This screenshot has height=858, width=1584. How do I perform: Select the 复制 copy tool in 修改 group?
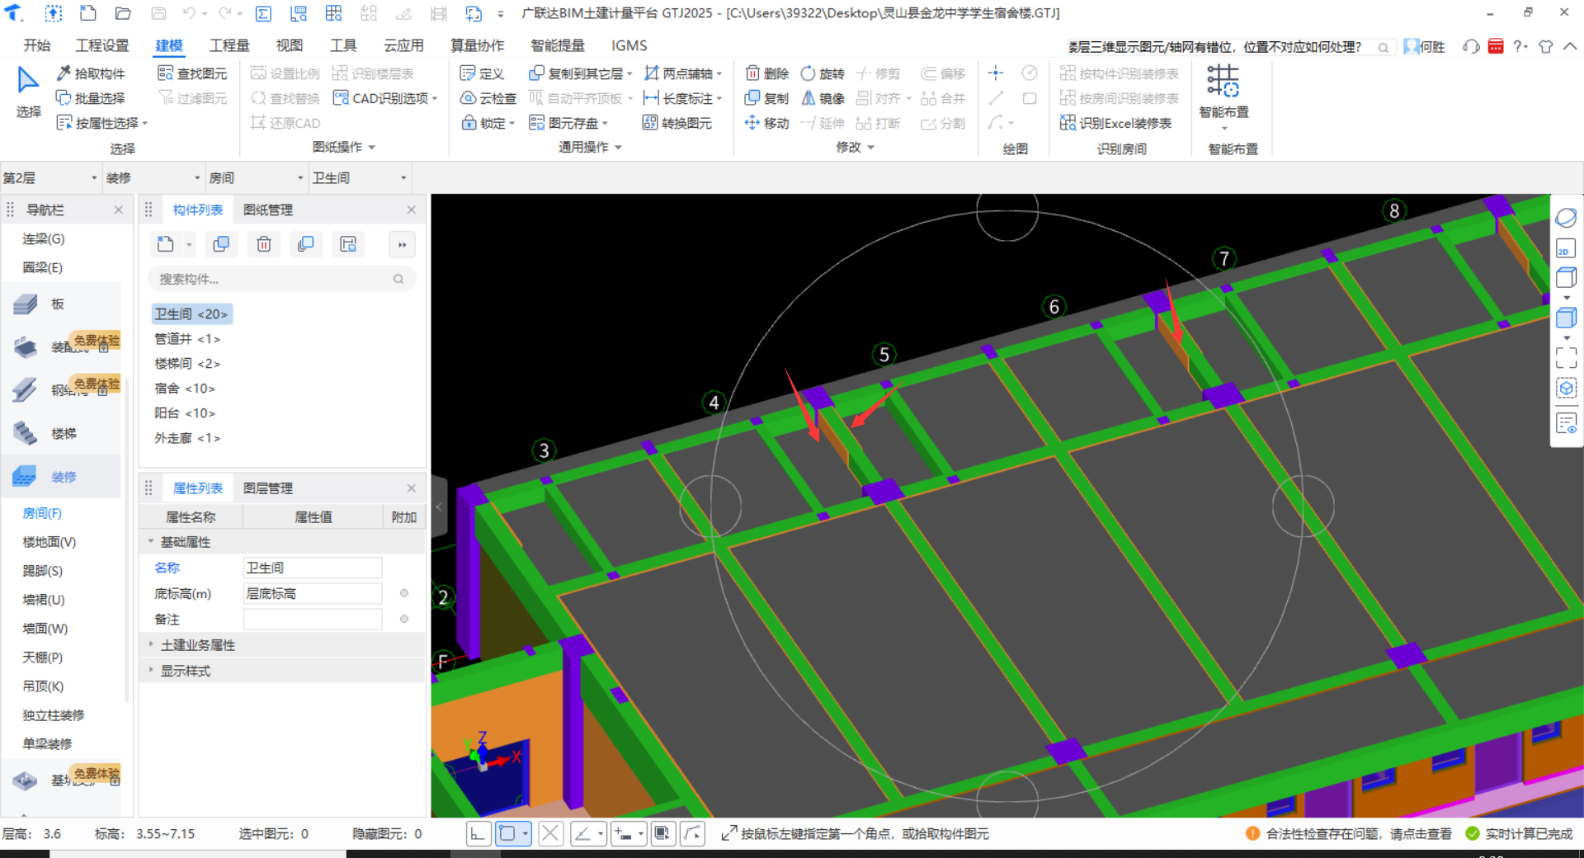[767, 98]
